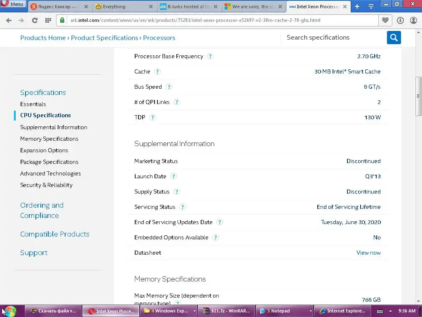Focus the Search specifications field
Image resolution: width=422 pixels, height=317 pixels.
334,38
